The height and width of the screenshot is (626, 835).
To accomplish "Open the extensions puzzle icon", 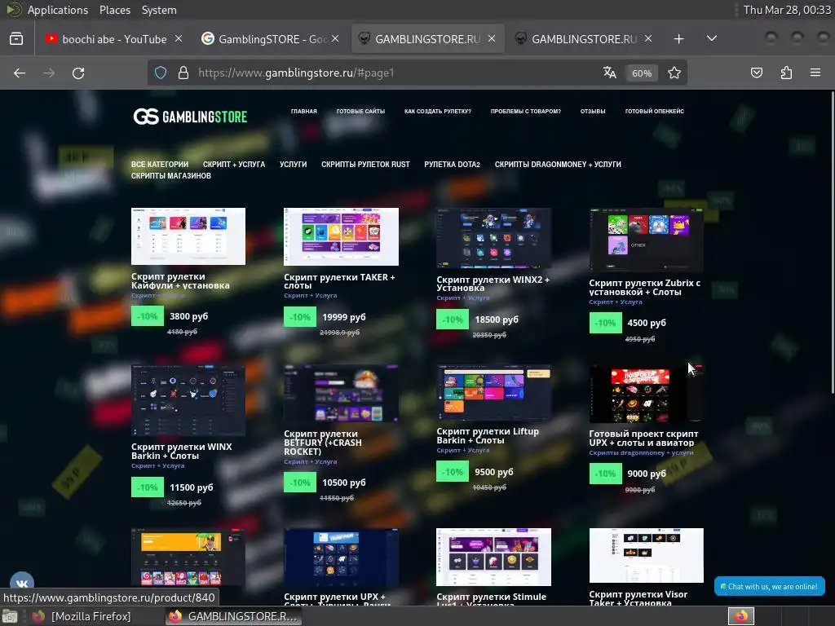I will click(786, 73).
